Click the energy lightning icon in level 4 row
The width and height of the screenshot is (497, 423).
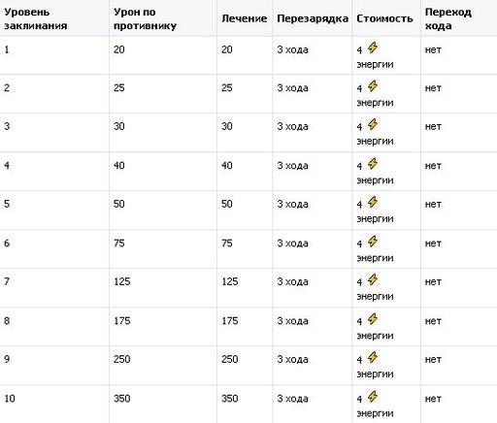tap(373, 164)
